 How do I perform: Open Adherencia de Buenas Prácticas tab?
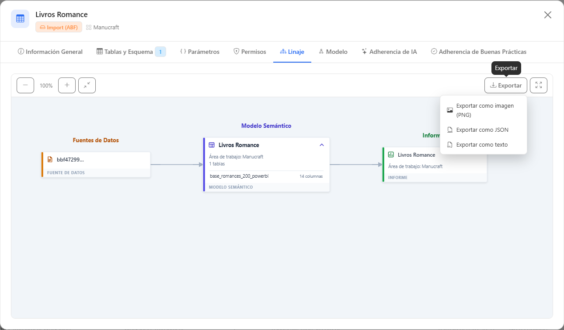pyautogui.click(x=478, y=52)
